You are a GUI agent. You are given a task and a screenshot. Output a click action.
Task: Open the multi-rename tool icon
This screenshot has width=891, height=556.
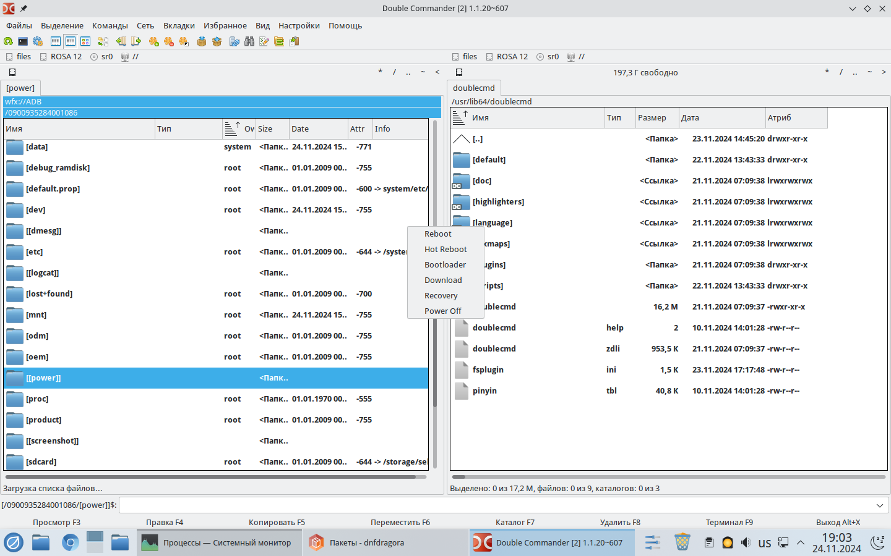click(264, 41)
